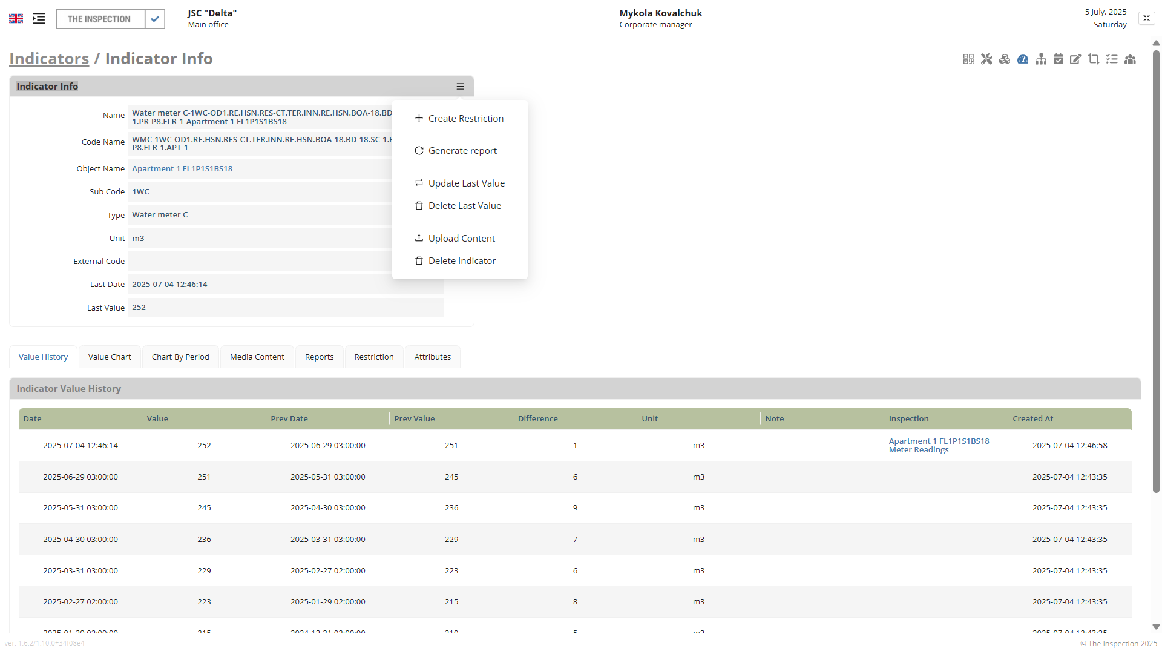The image size is (1162, 654).
Task: Open the tools wrench-screwdriver icon
Action: click(986, 59)
